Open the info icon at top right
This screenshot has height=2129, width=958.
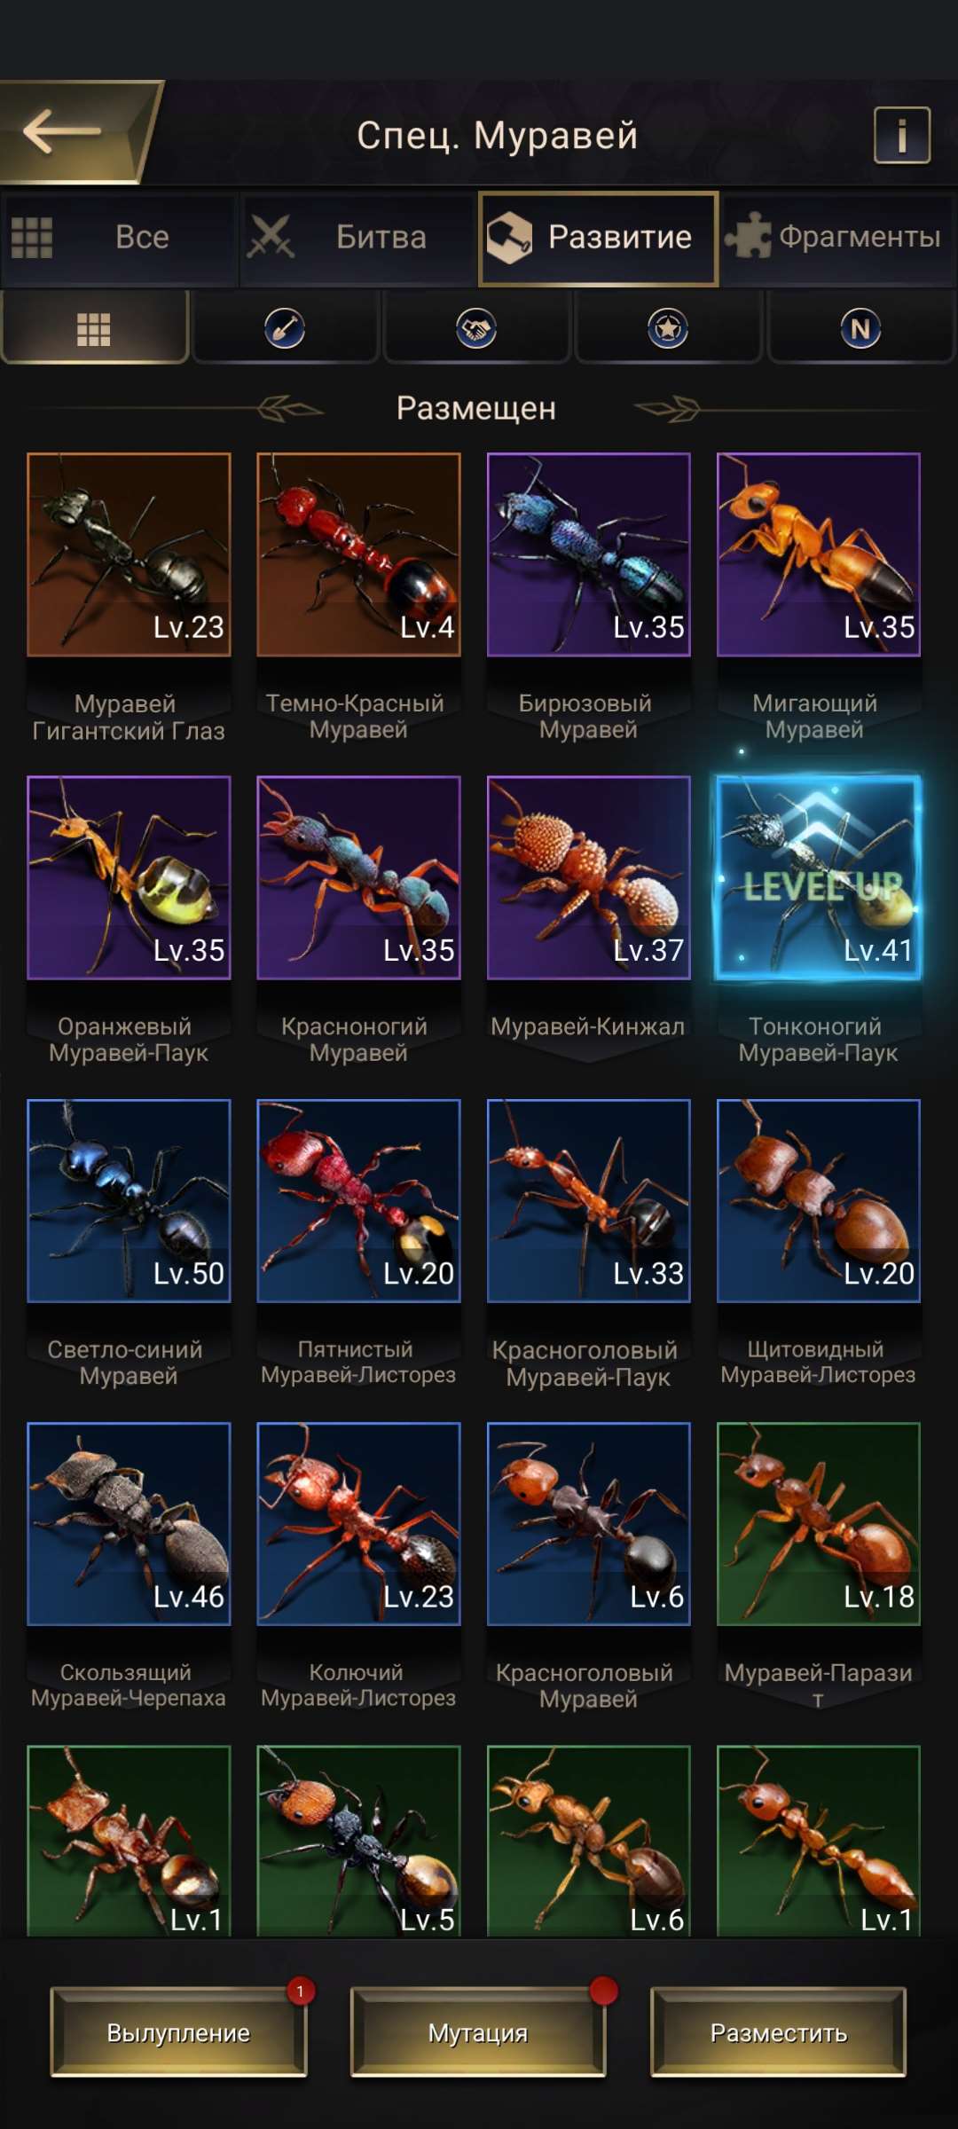pos(902,136)
